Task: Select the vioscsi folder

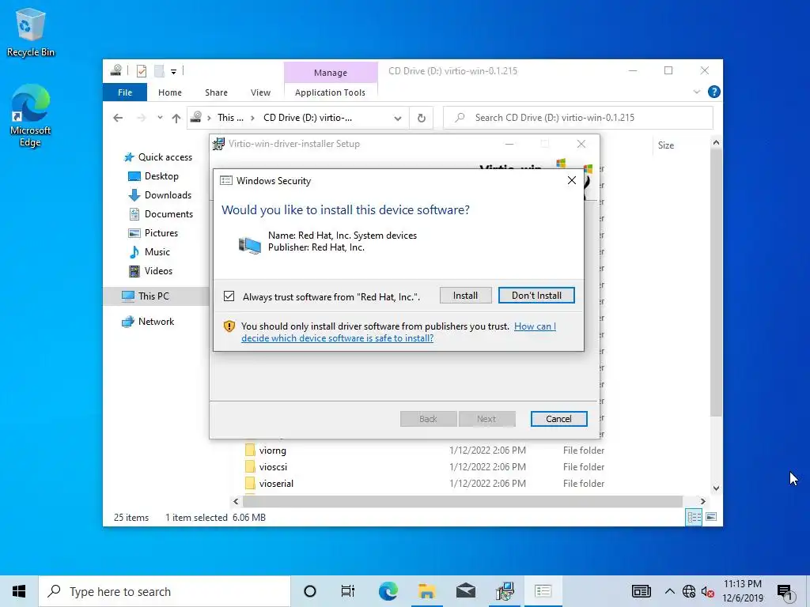Action: (273, 467)
